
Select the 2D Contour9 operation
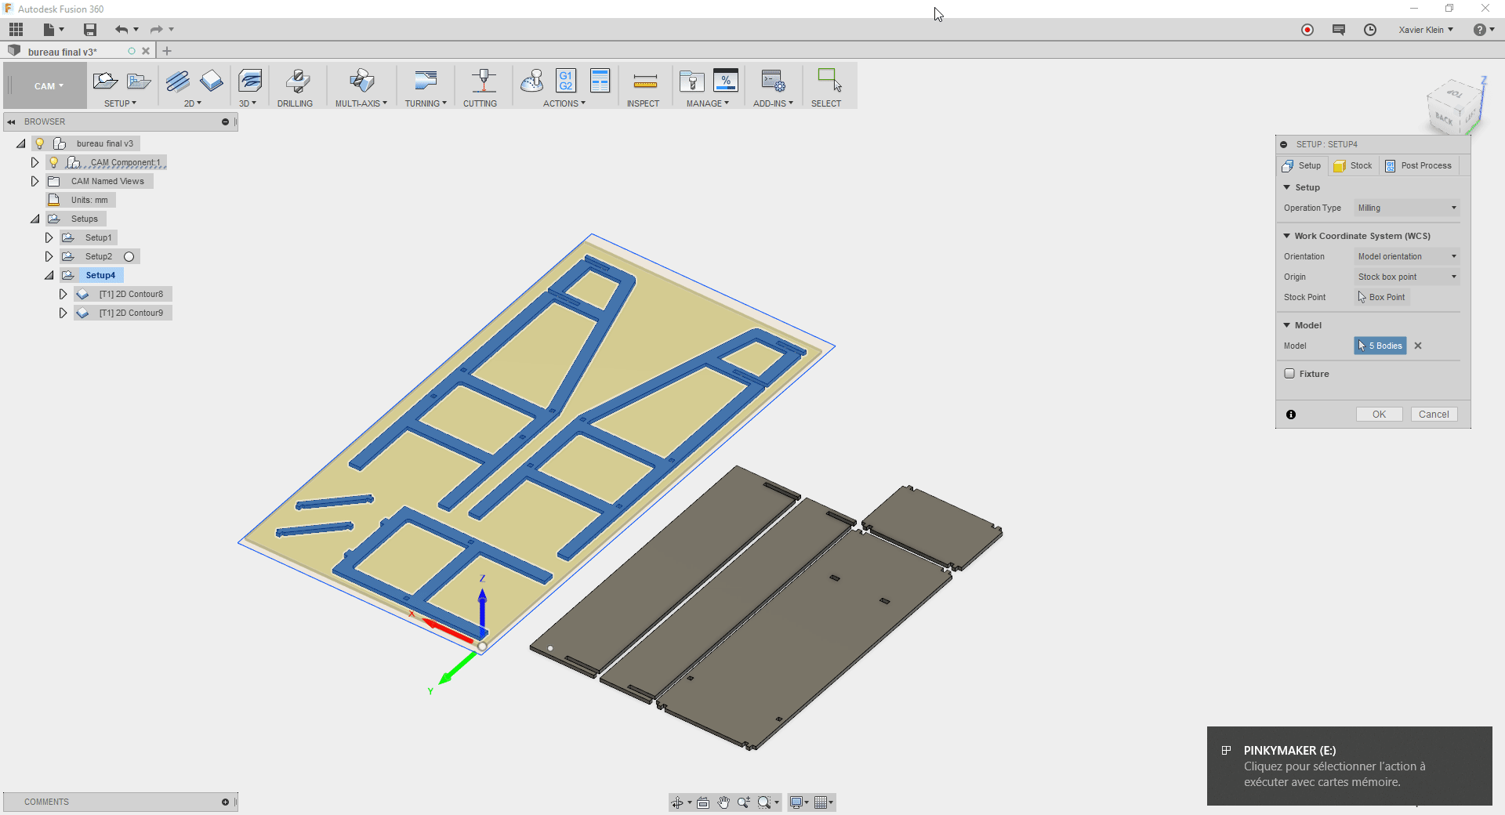click(130, 313)
